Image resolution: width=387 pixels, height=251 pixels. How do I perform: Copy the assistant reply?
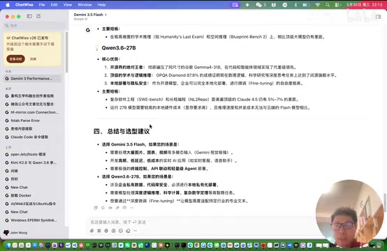[x=96, y=208]
